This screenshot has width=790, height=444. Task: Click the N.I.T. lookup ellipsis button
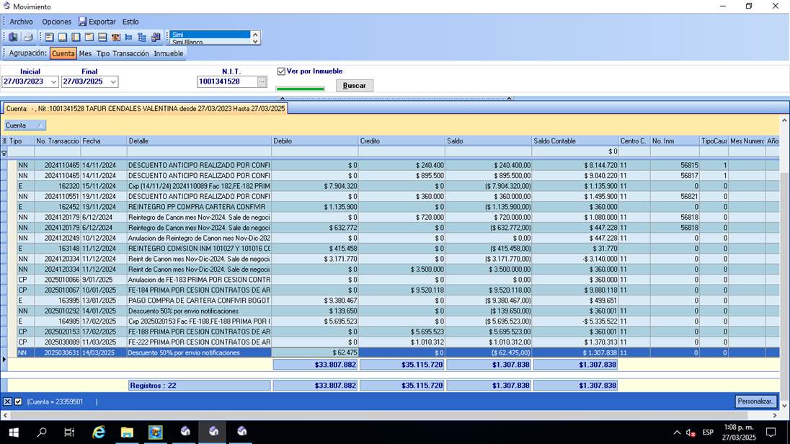click(x=262, y=82)
